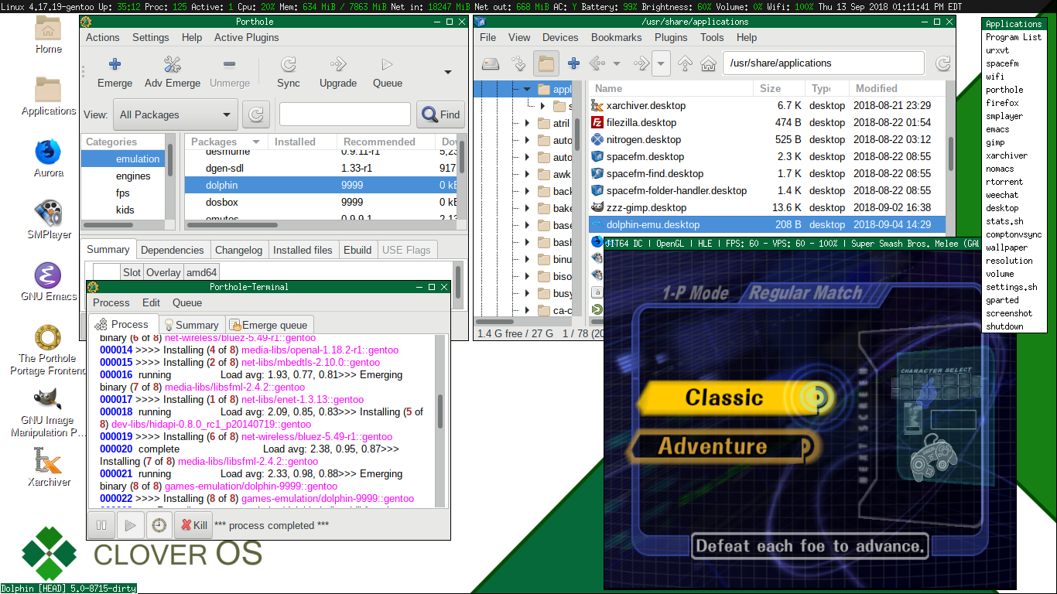The width and height of the screenshot is (1057, 594).
Task: Open the back history dropdown in SpaceFM
Action: (617, 63)
